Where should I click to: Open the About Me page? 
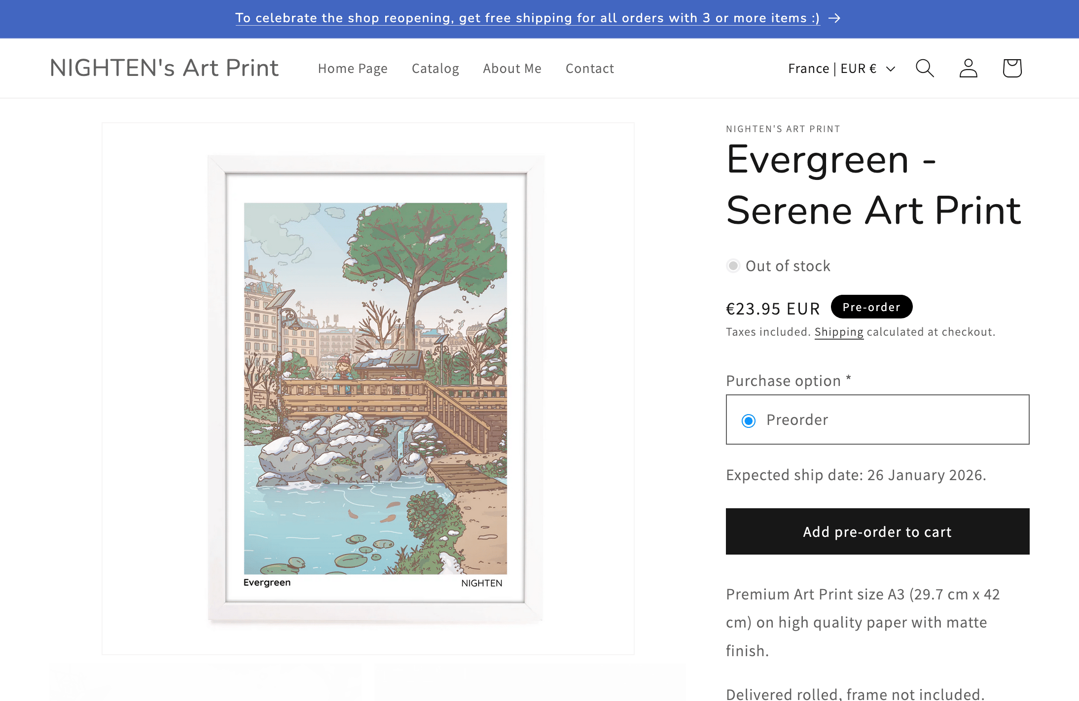512,69
